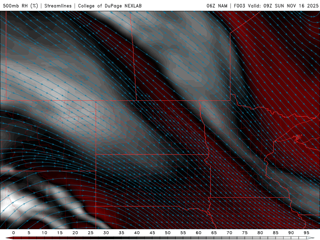This screenshot has width=320, height=240.
Task: Click the "06Z NAM" model run label
Action: click(x=217, y=6)
